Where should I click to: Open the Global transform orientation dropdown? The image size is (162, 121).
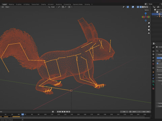click(x=53, y=7)
